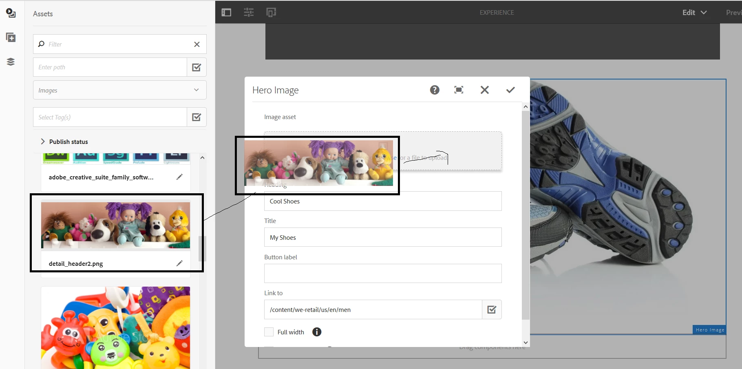Expand the Publish status section

[64, 141]
